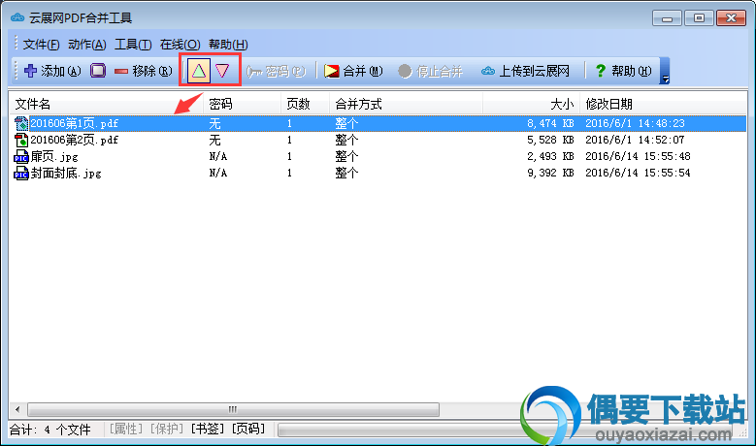756x446 pixels.
Task: Click the [页码] status bar entry
Action: (248, 429)
